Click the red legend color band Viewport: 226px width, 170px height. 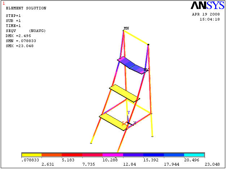(72, 155)
